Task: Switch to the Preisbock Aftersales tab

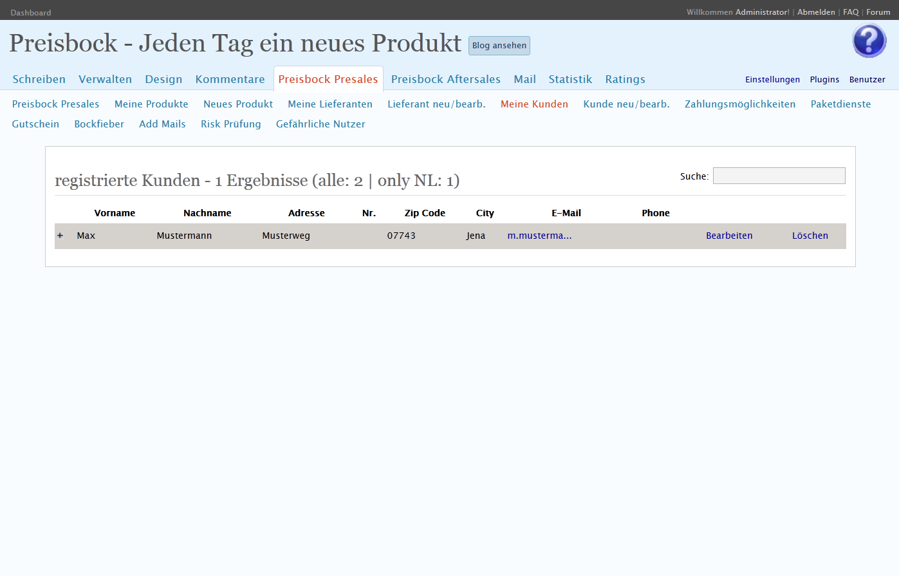Action: click(445, 79)
